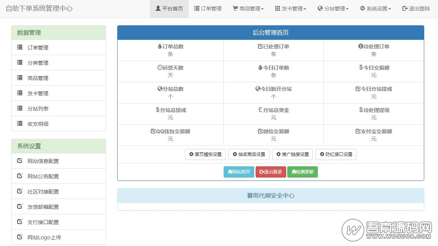Select 退出登陆 in the top navigation
The width and height of the screenshot is (438, 246).
point(416,9)
